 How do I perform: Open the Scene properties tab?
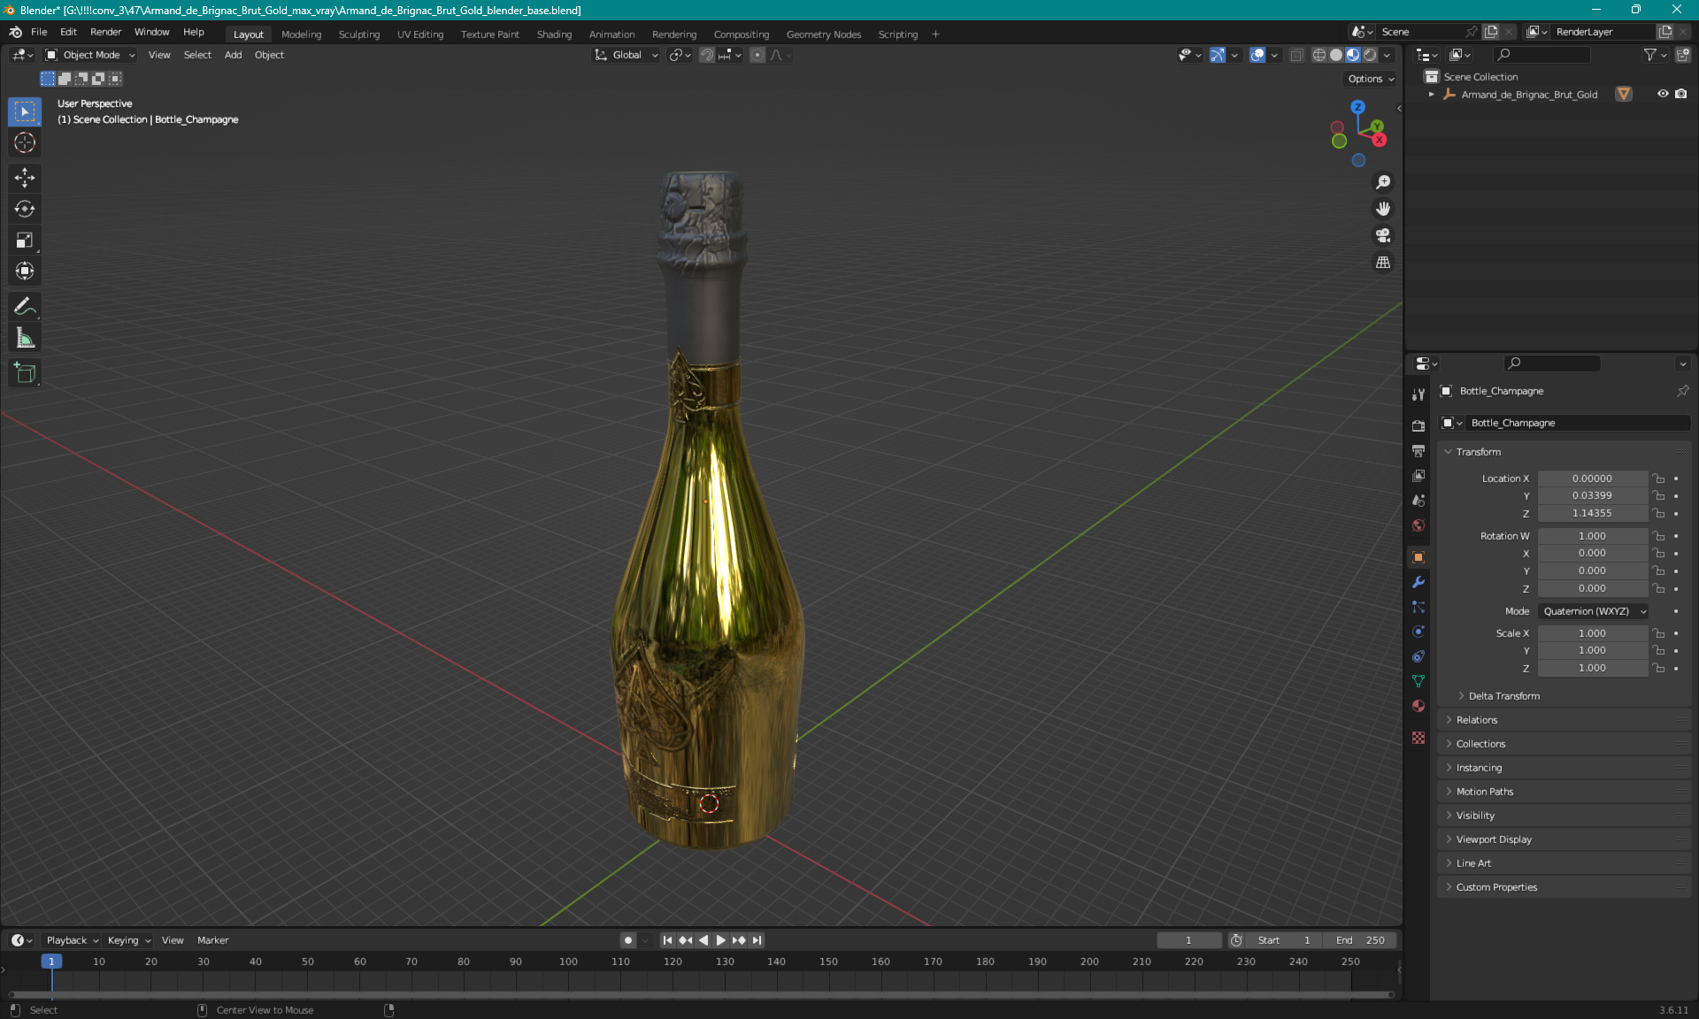1418,500
